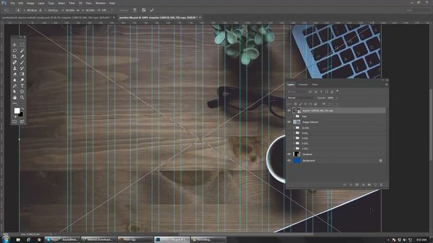The image size is (433, 243).
Task: Select the Lasso tool
Action: click(15, 51)
